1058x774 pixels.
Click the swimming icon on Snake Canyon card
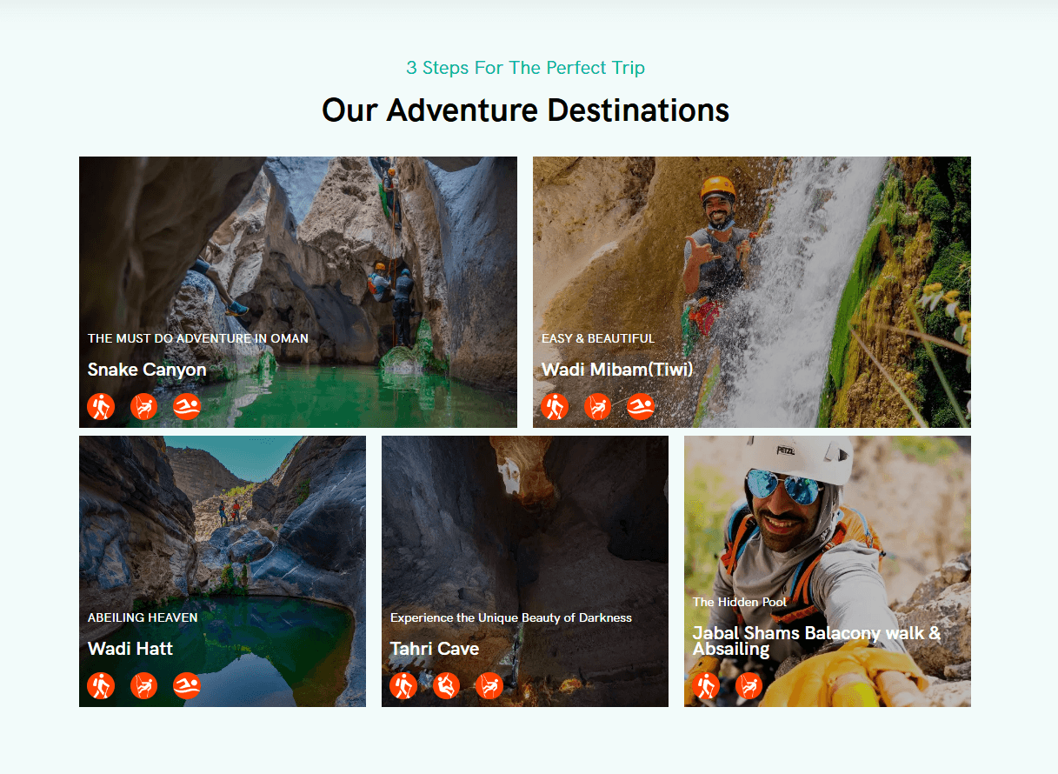click(x=187, y=406)
